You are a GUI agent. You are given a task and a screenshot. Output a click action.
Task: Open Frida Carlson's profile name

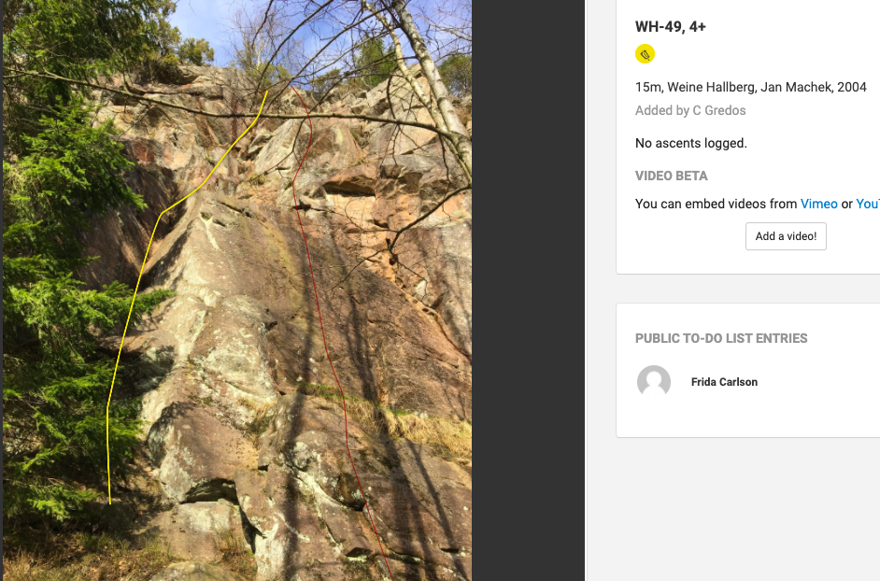point(724,382)
